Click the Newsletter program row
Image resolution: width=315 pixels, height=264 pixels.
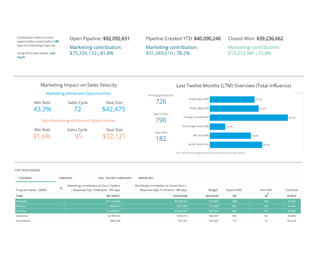(x=22, y=216)
